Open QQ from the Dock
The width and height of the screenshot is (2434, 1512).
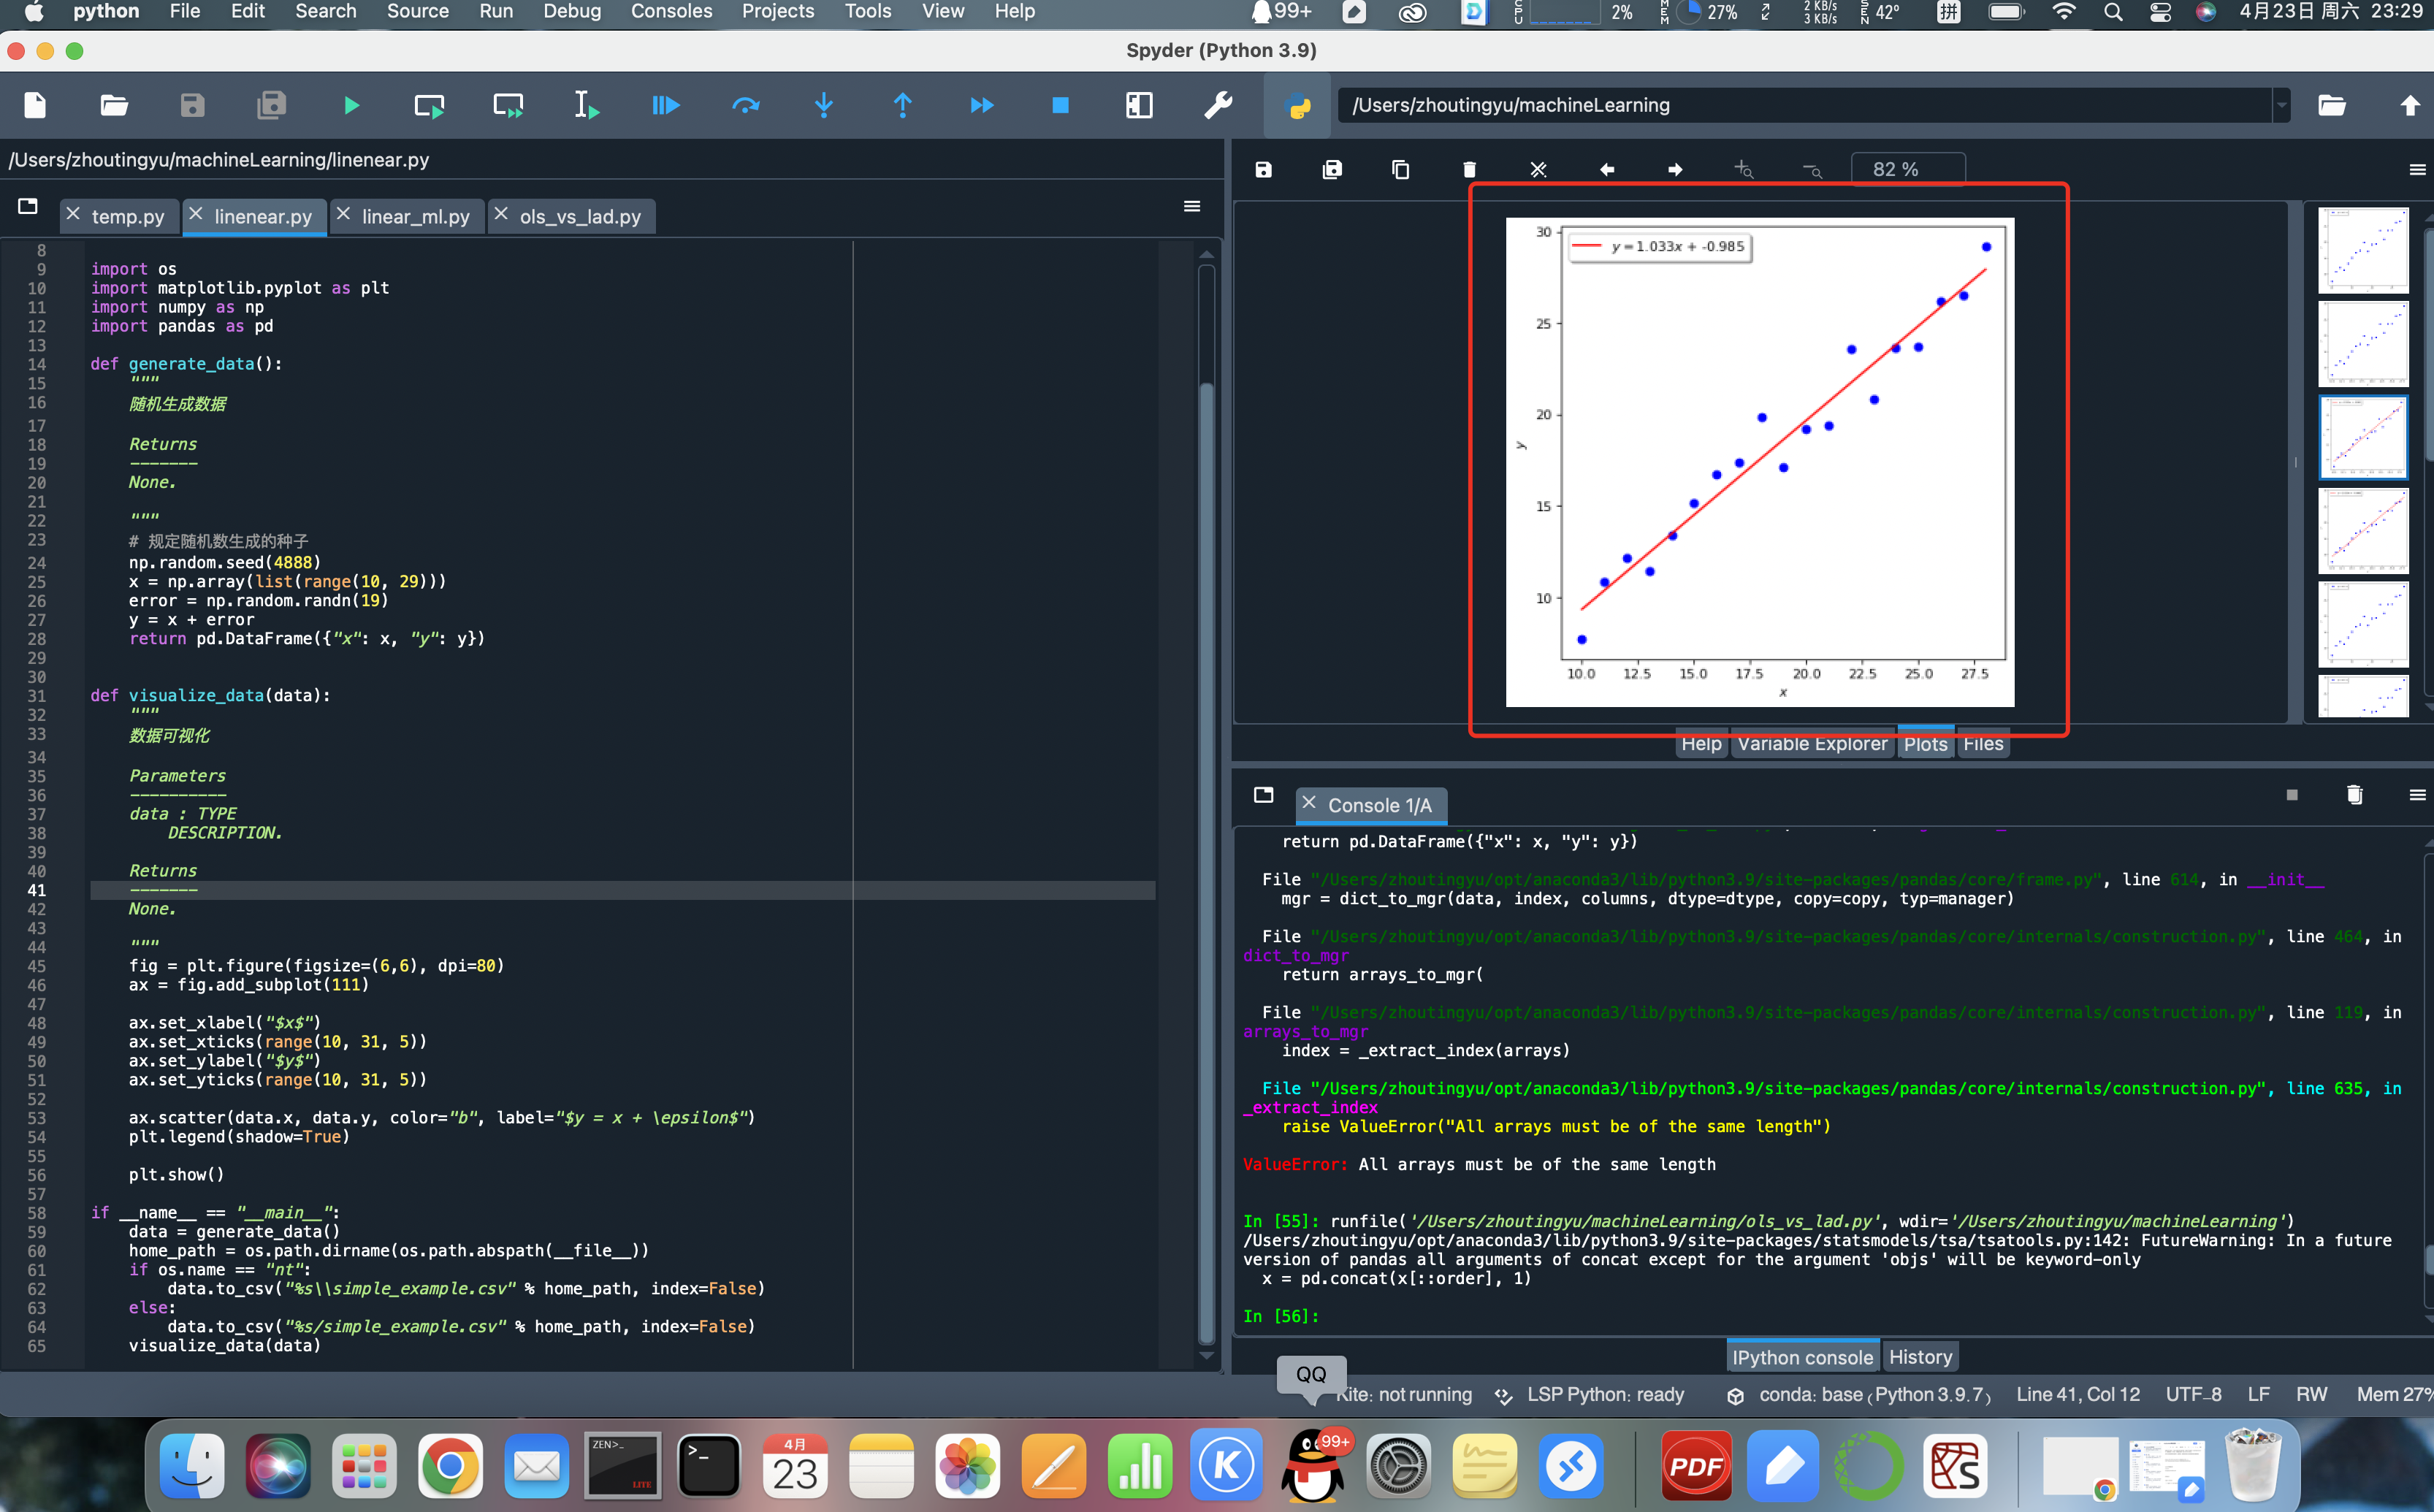pyautogui.click(x=1313, y=1466)
